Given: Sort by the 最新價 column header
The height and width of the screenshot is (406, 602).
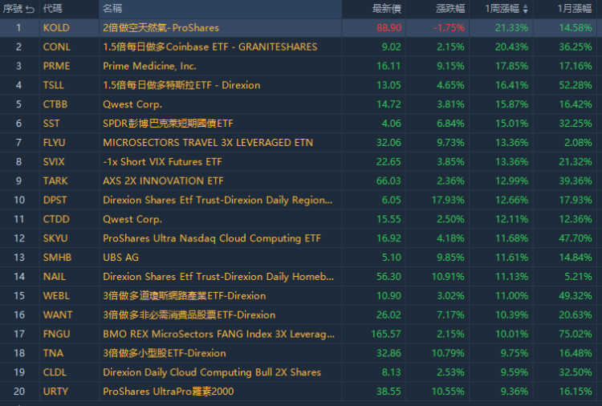Looking at the screenshot, I should [x=387, y=9].
